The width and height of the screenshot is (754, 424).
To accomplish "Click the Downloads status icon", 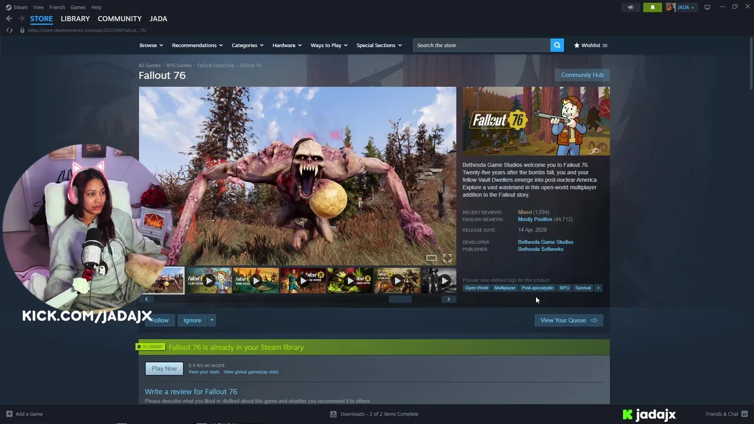I will pos(333,414).
